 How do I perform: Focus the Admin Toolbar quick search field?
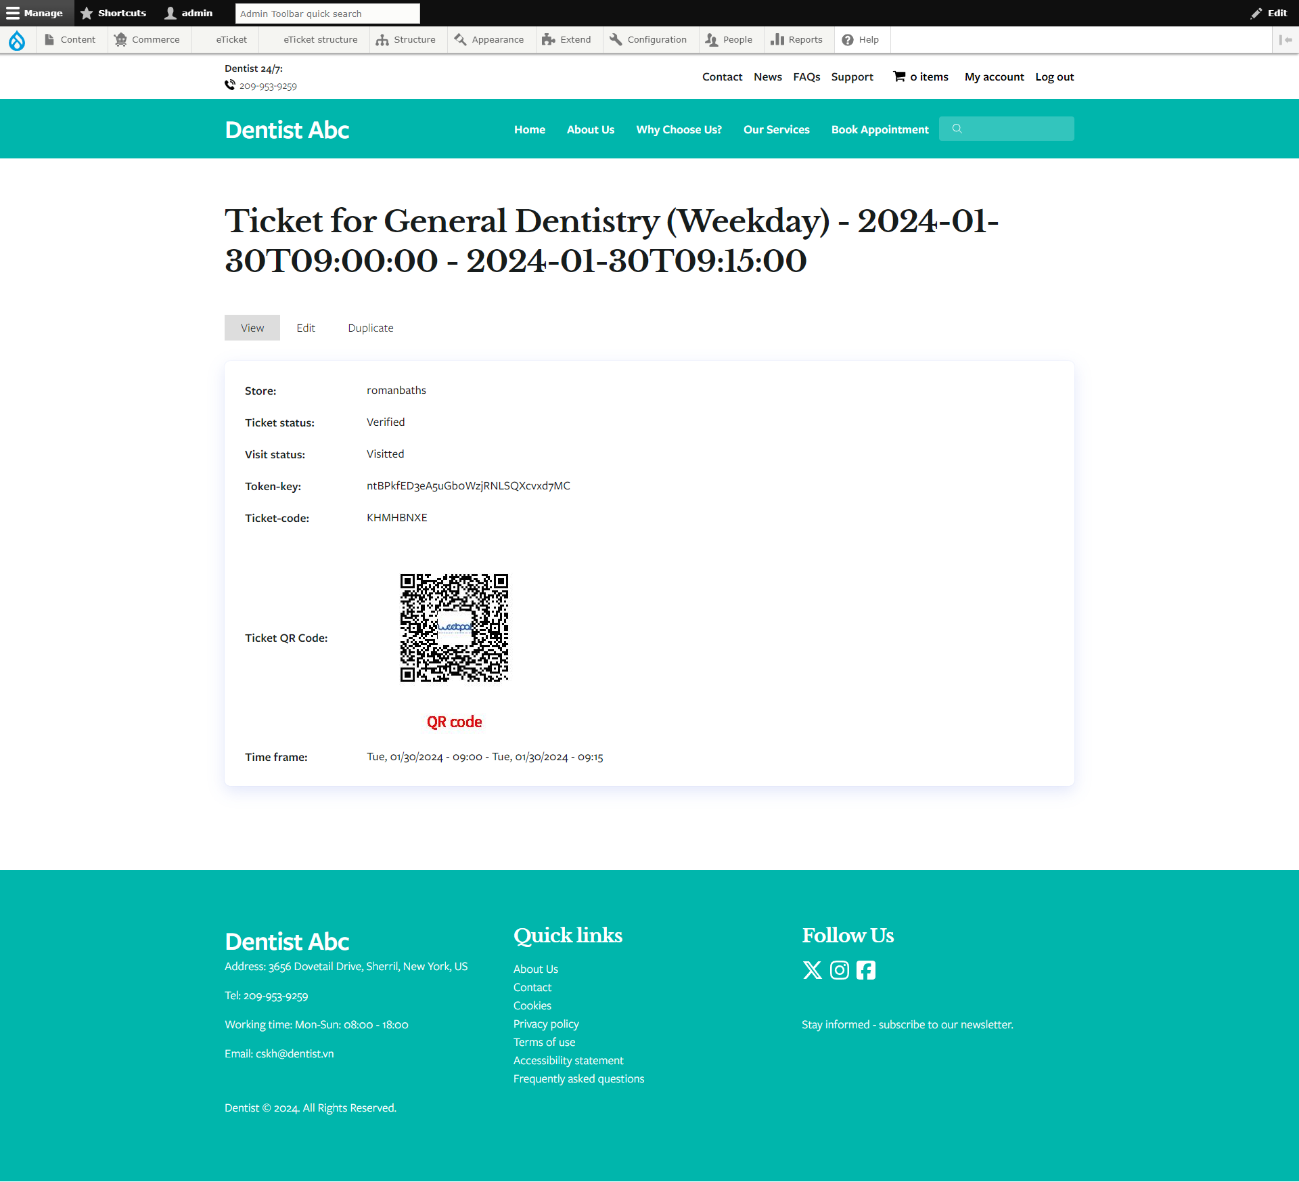pyautogui.click(x=327, y=14)
